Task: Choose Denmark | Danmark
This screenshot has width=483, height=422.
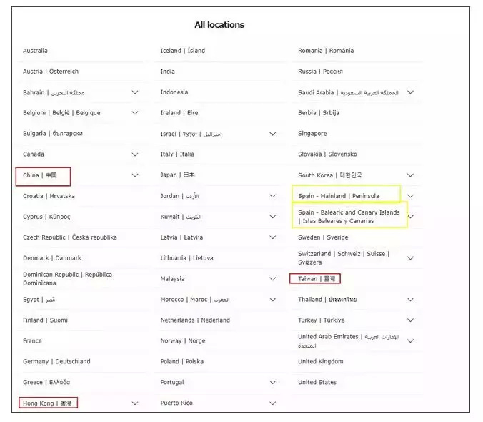Action: pos(52,258)
